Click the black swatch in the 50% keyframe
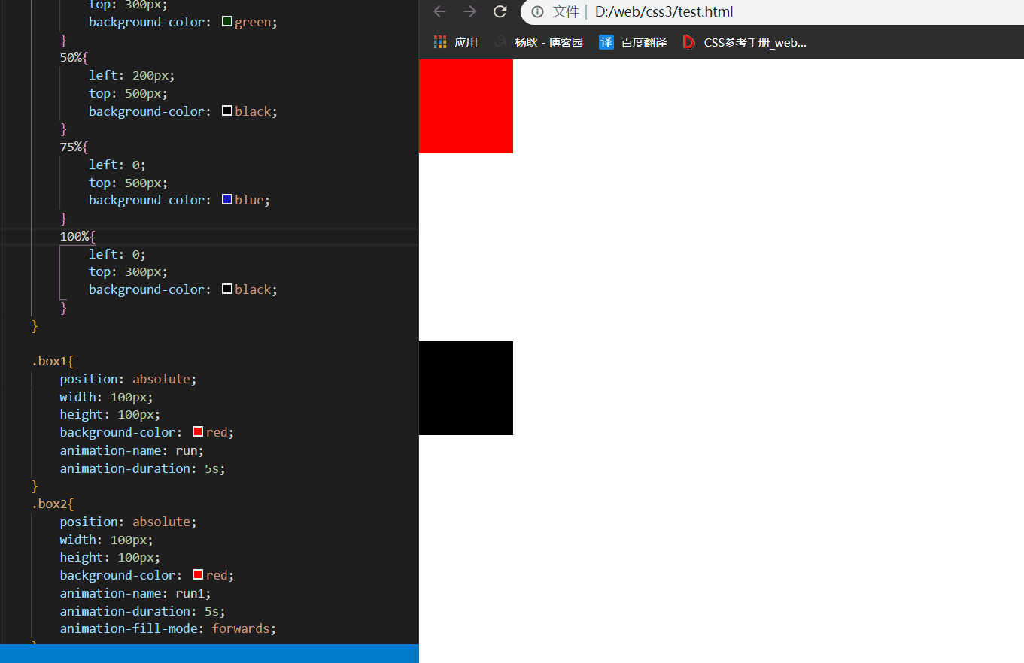The height and width of the screenshot is (663, 1024). pyautogui.click(x=227, y=111)
